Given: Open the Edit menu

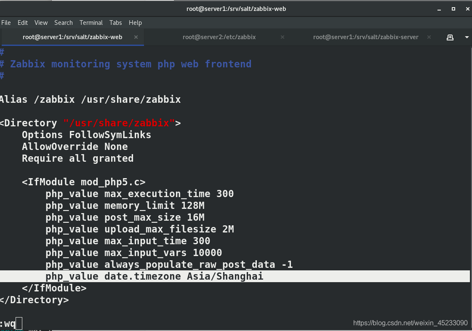Looking at the screenshot, I should pyautogui.click(x=23, y=23).
